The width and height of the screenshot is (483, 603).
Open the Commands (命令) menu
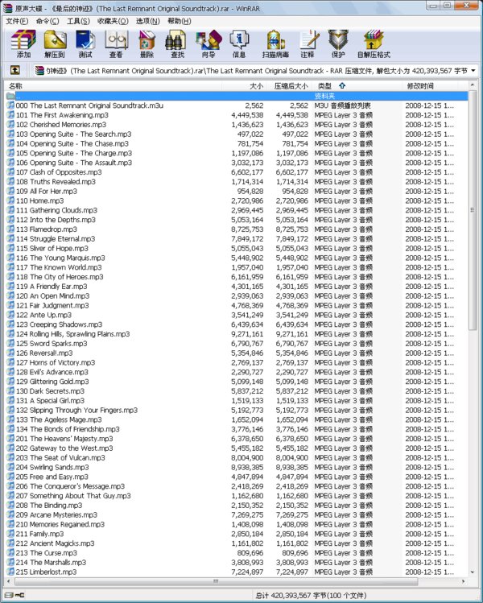(x=47, y=21)
